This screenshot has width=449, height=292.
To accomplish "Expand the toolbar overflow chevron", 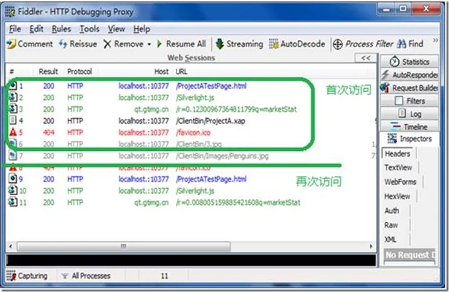I will pyautogui.click(x=435, y=40).
